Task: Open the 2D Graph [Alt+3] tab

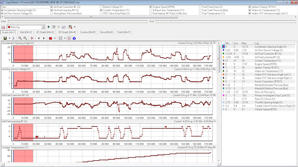Action: 45,32
